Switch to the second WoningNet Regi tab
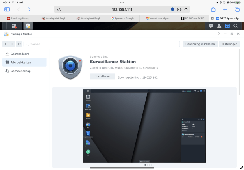This screenshot has height=170, width=244. pyautogui.click(x=89, y=19)
